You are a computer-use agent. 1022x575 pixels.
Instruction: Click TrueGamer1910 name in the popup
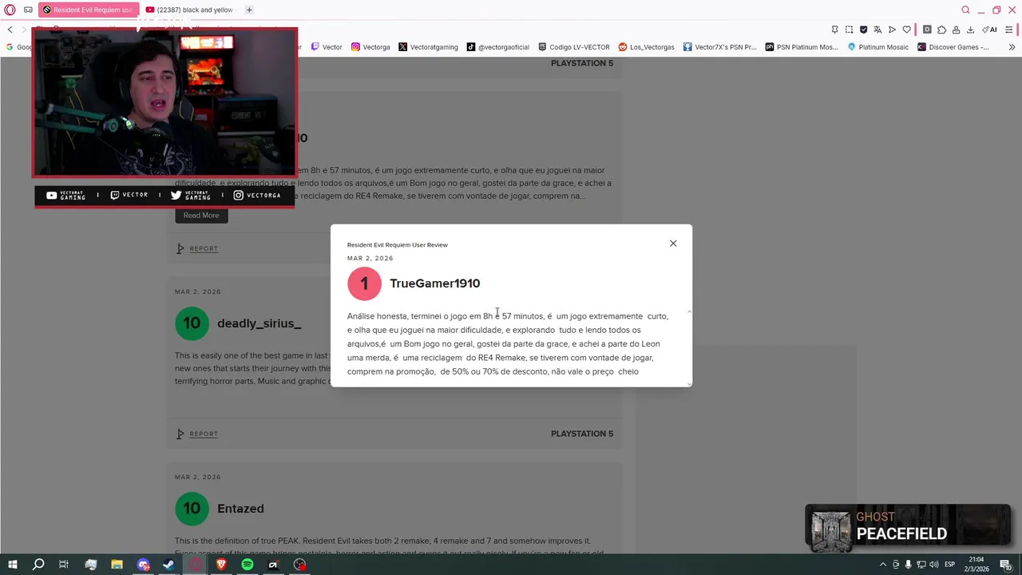tap(435, 284)
